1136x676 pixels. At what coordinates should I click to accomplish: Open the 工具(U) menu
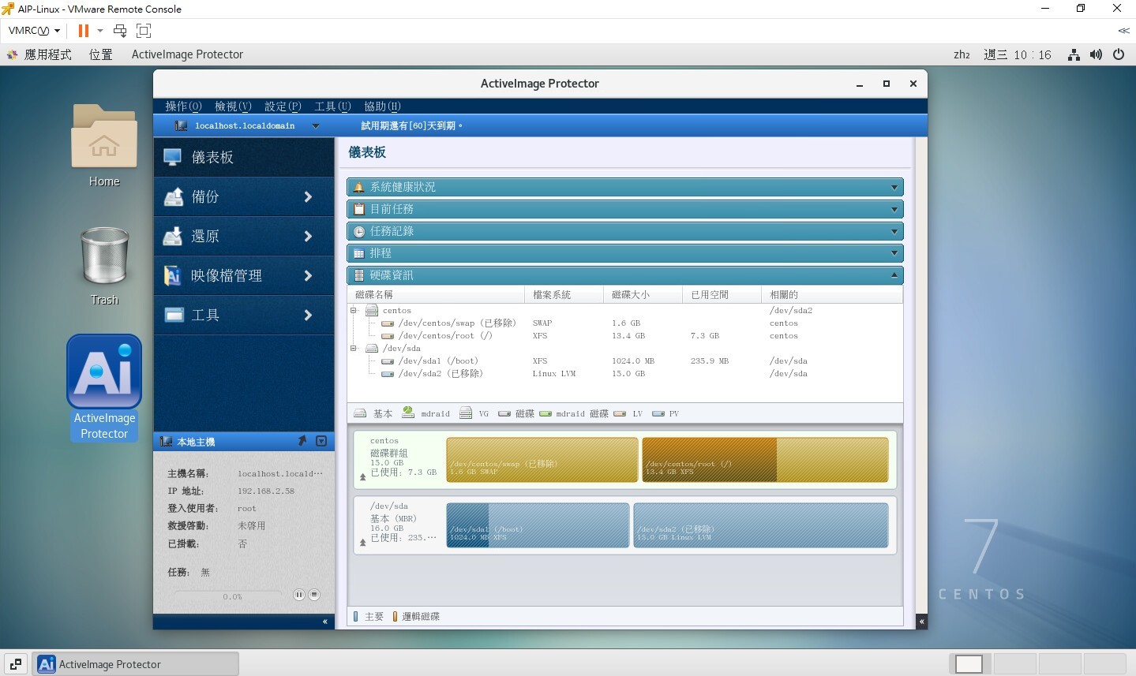(332, 106)
